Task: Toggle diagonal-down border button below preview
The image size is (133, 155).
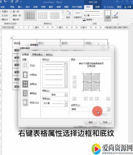Action: (108, 99)
